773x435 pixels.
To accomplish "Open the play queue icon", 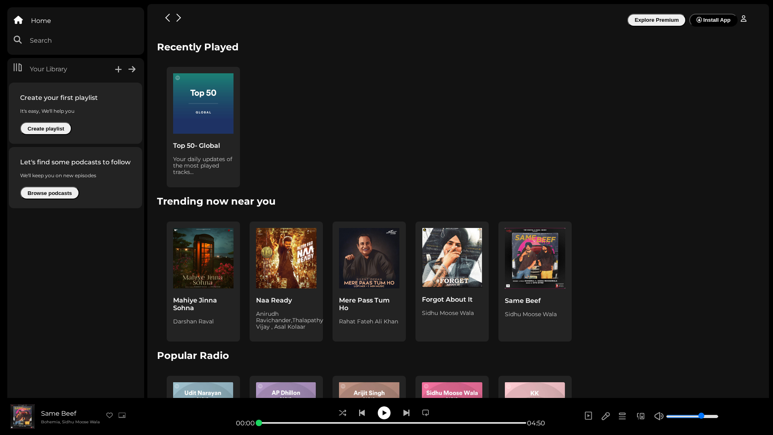I will pos(622,416).
